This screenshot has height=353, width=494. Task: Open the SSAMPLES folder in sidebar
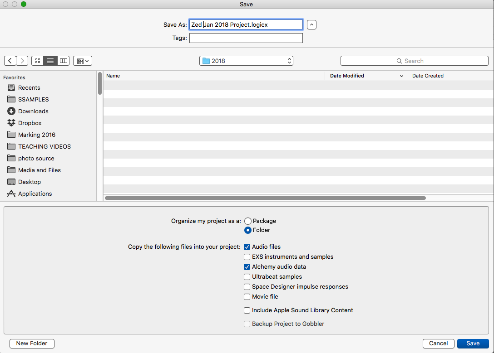coord(28,99)
